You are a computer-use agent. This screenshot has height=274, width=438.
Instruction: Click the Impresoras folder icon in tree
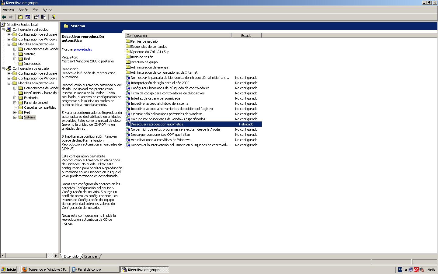tap(21, 64)
